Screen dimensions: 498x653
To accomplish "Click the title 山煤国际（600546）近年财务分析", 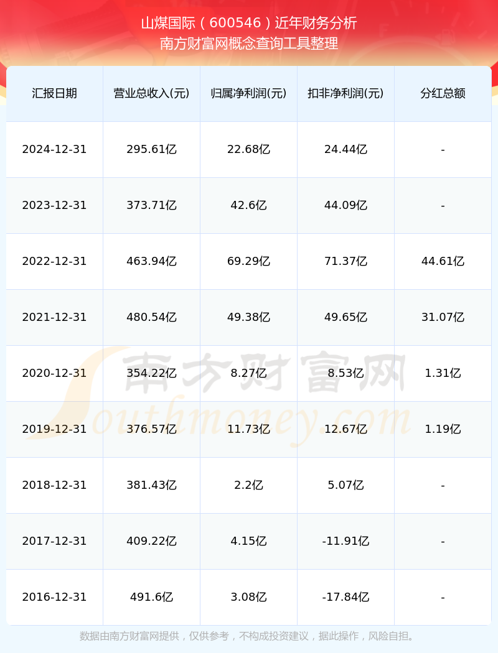I will [x=249, y=23].
